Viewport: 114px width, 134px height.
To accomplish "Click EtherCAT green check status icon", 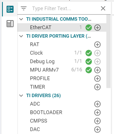I will [x=89, y=28].
